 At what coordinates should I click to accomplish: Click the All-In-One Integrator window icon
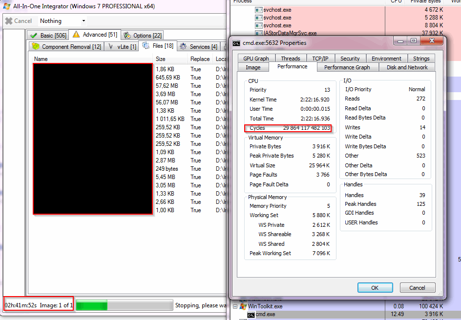coord(6,6)
